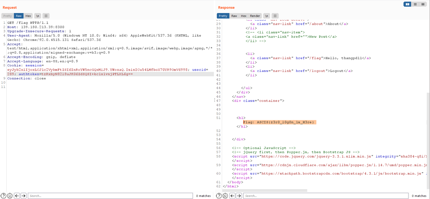This screenshot has height=199, width=430.
Task: Open Response search settings gear
Action: pos(225,196)
